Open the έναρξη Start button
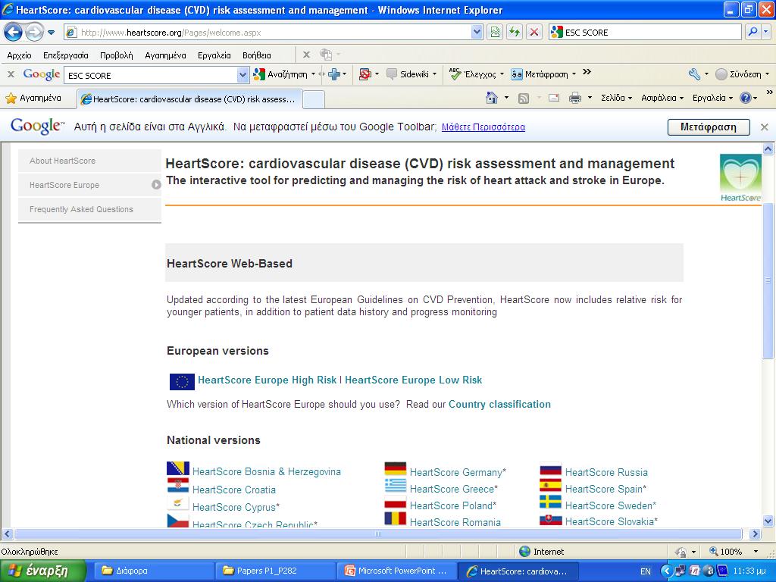 [x=43, y=571]
